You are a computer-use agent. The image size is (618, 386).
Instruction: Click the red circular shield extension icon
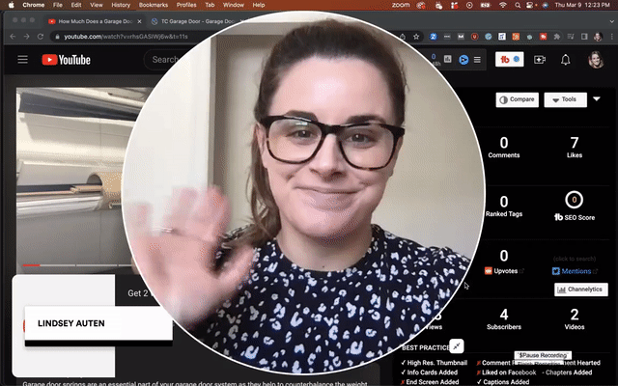point(474,37)
